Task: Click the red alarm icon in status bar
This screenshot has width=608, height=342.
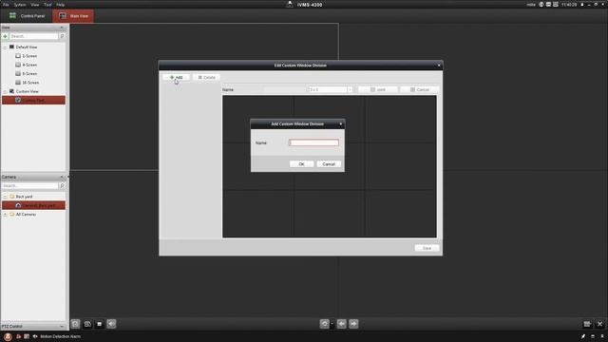Action: [8, 336]
